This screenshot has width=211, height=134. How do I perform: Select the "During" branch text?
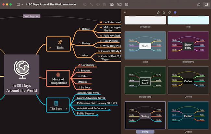[x=86, y=43]
